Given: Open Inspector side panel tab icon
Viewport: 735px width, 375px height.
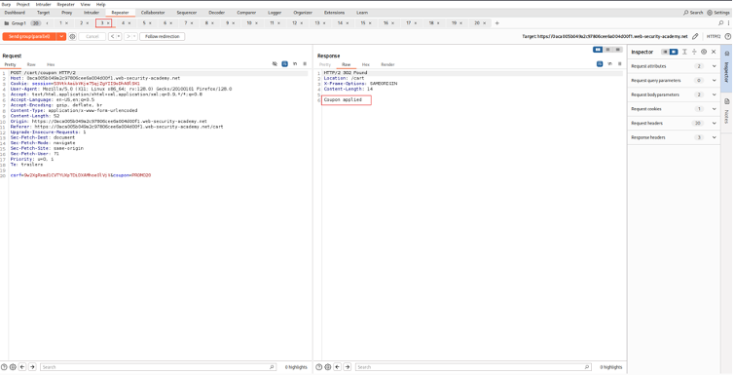Looking at the screenshot, I should pos(726,54).
